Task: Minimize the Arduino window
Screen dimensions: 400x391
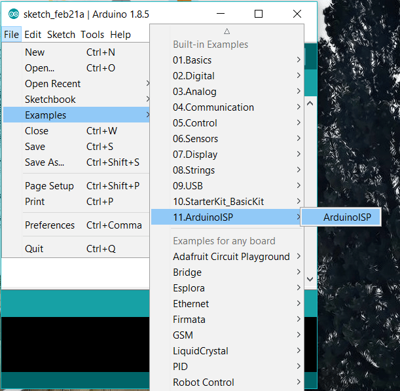Action: tap(221, 14)
